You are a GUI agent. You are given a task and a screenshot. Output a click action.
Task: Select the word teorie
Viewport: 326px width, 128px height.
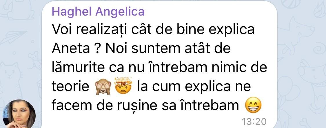pyautogui.click(x=70, y=86)
